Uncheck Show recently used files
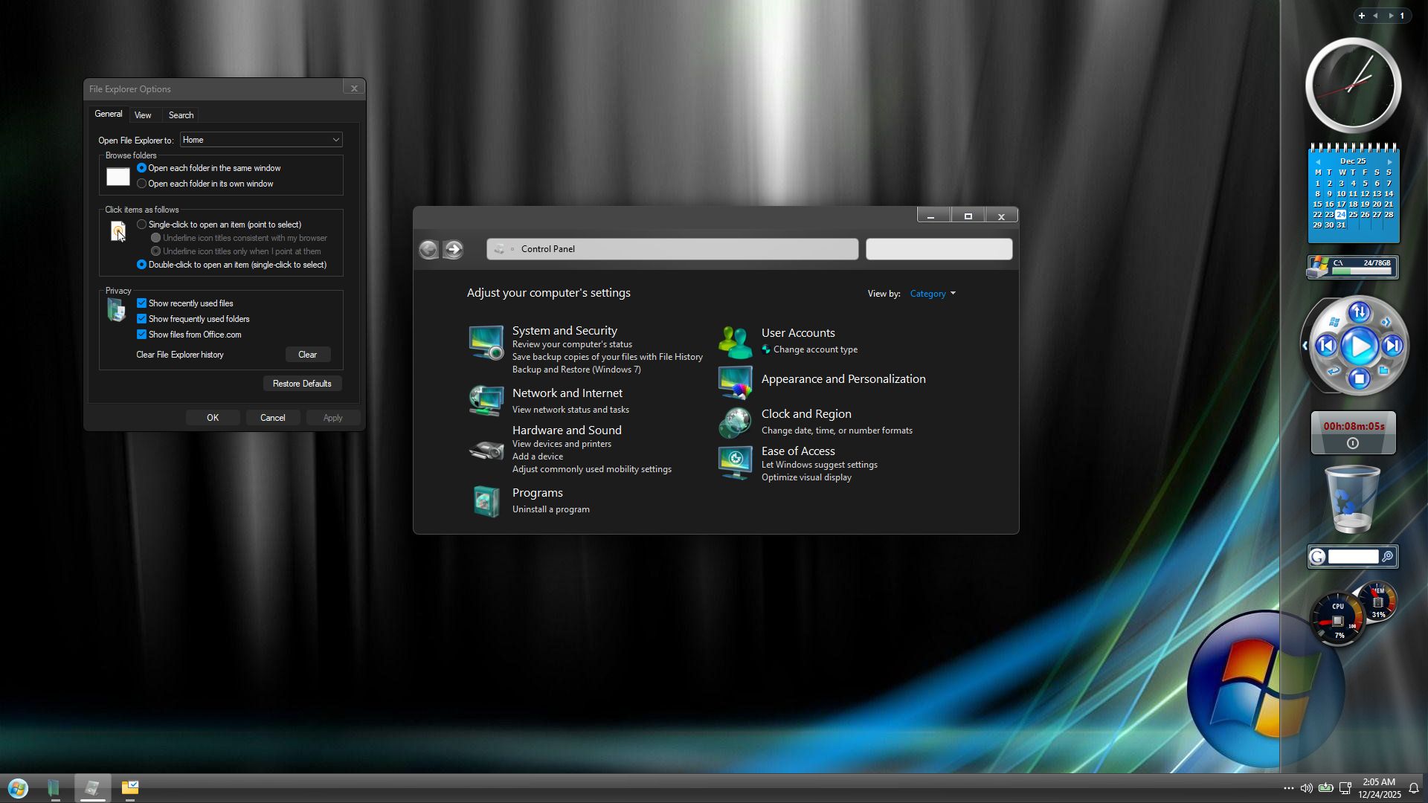Image resolution: width=1428 pixels, height=803 pixels. tap(141, 303)
